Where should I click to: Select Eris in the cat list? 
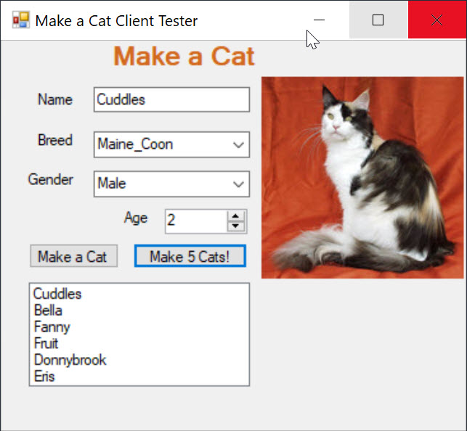coord(44,377)
